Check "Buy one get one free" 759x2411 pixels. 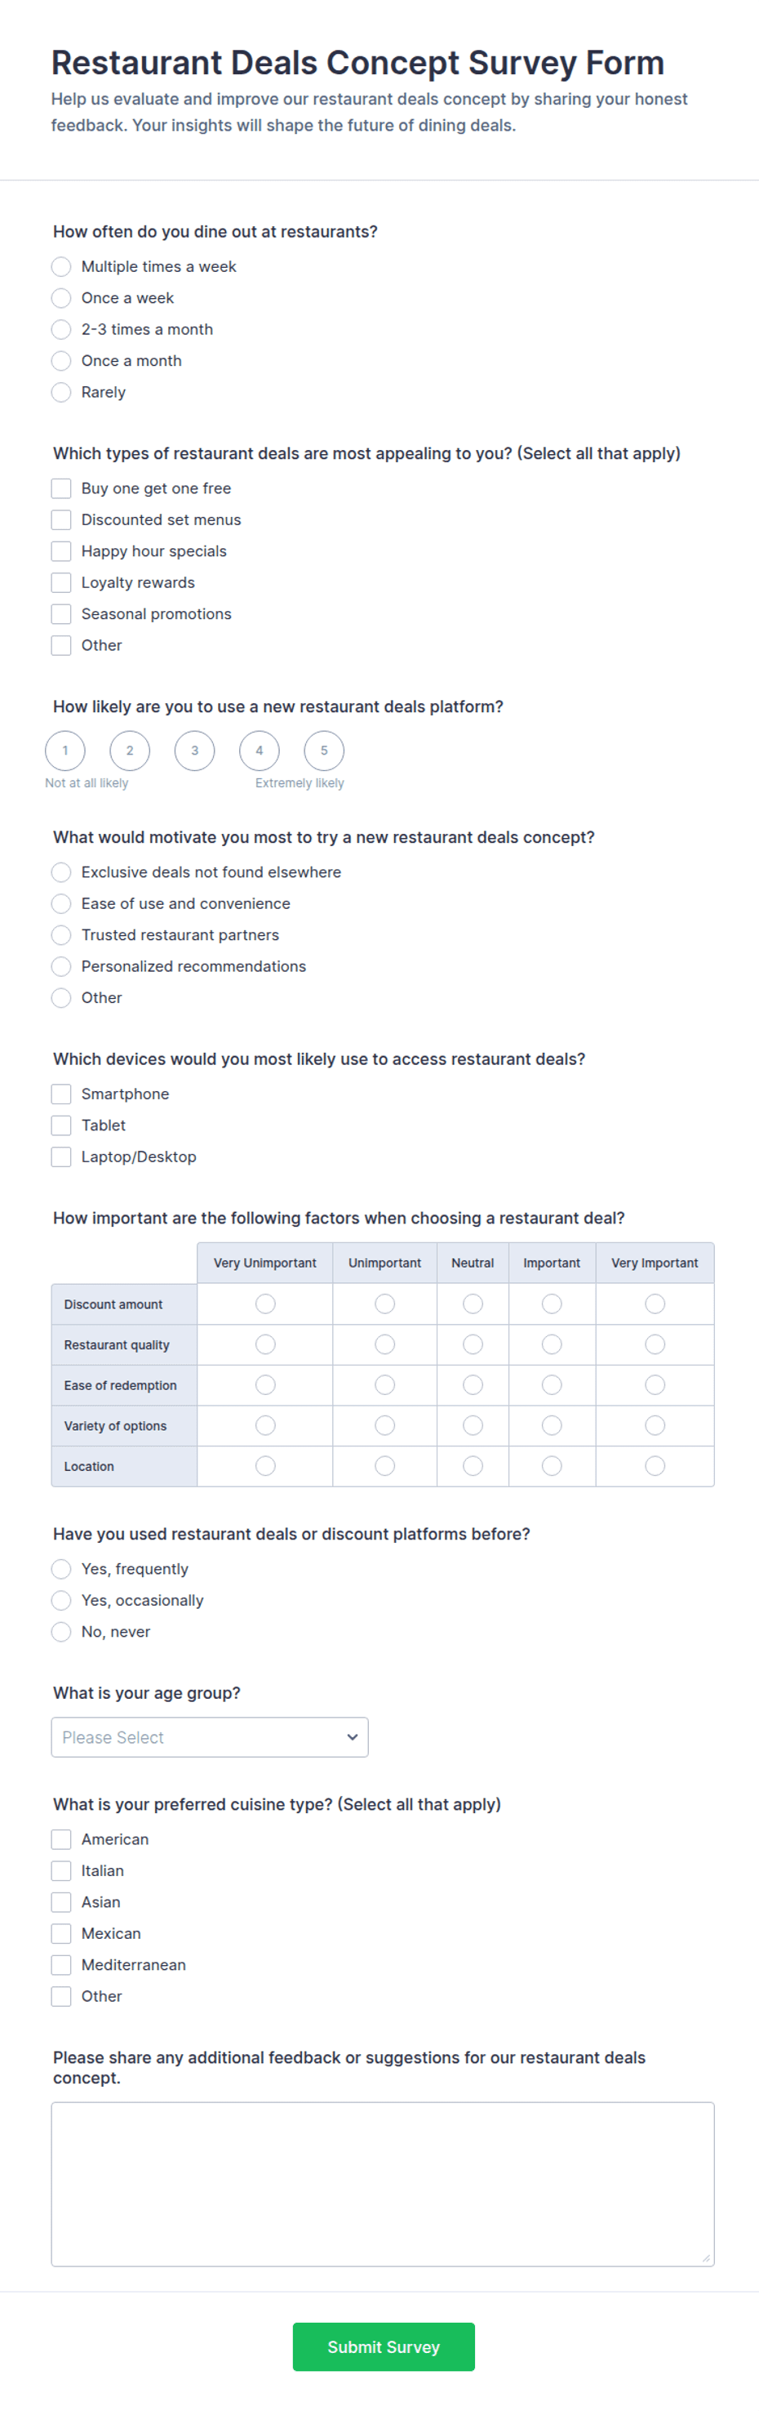(x=60, y=488)
